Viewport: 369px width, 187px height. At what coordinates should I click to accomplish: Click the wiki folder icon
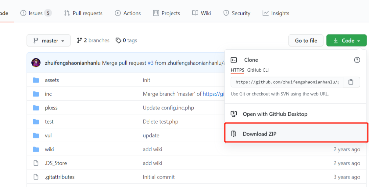[x=36, y=149]
